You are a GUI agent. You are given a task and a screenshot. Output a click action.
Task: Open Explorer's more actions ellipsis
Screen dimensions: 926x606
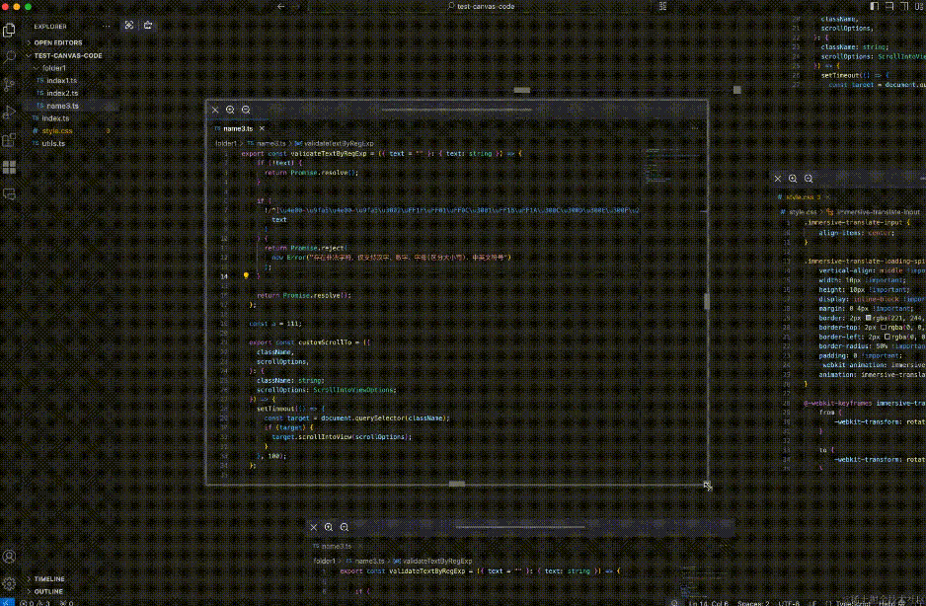(107, 26)
